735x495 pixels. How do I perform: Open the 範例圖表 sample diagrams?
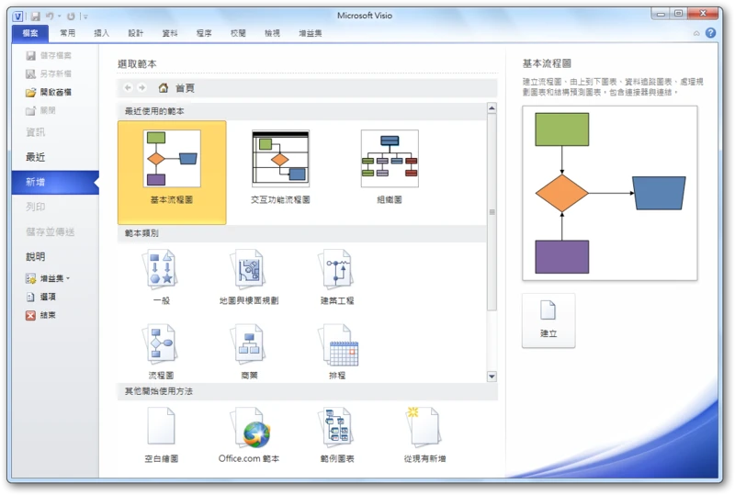pyautogui.click(x=337, y=435)
